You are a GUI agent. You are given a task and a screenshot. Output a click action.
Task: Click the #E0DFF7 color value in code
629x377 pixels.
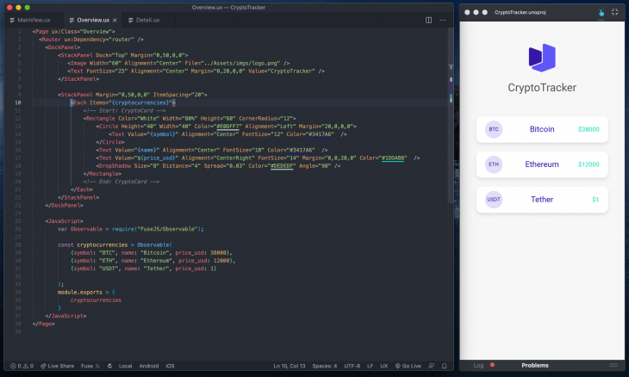tap(227, 127)
